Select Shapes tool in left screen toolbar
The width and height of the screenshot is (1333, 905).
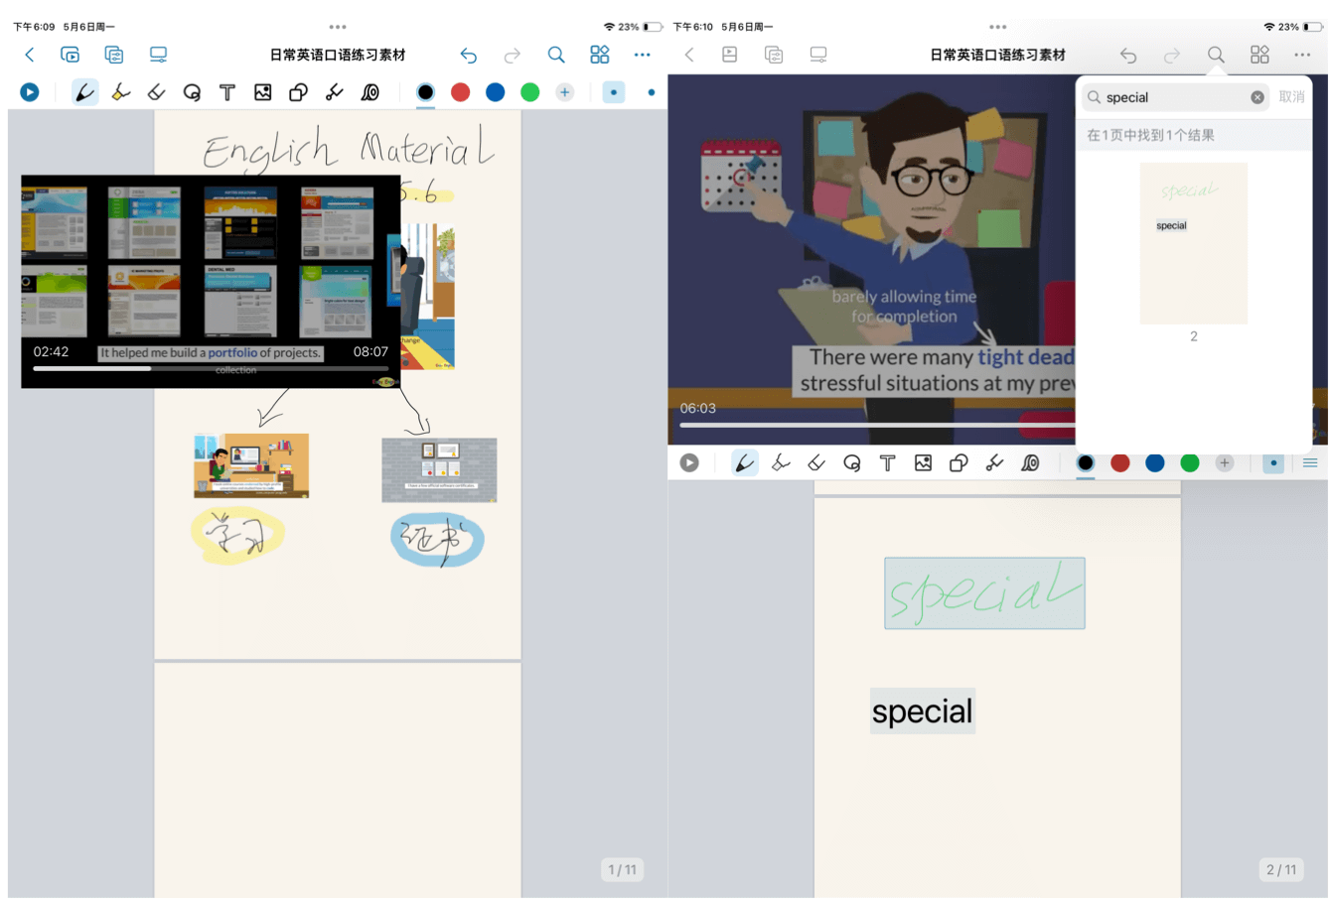pos(298,92)
